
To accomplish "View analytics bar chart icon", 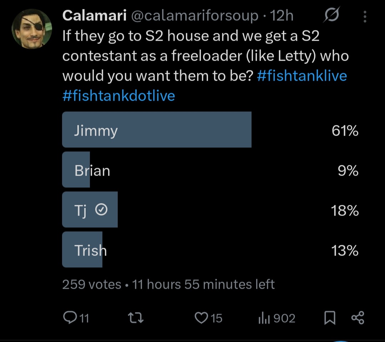I will point(264,318).
